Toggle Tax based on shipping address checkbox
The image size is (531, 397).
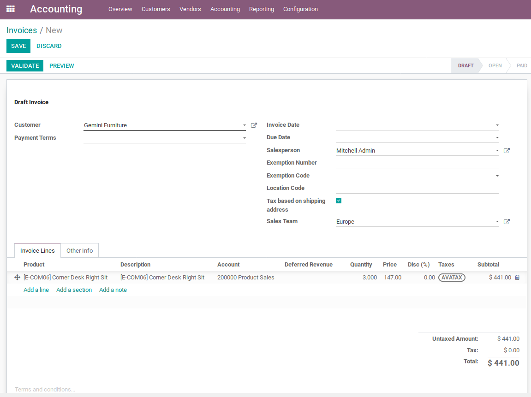(x=339, y=201)
